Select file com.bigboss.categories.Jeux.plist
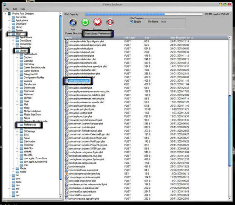 pyautogui.click(x=85, y=156)
